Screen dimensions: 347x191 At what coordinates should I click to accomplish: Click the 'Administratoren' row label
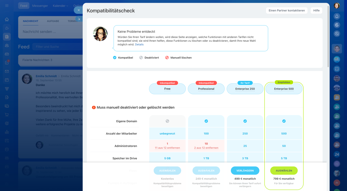click(x=126, y=146)
